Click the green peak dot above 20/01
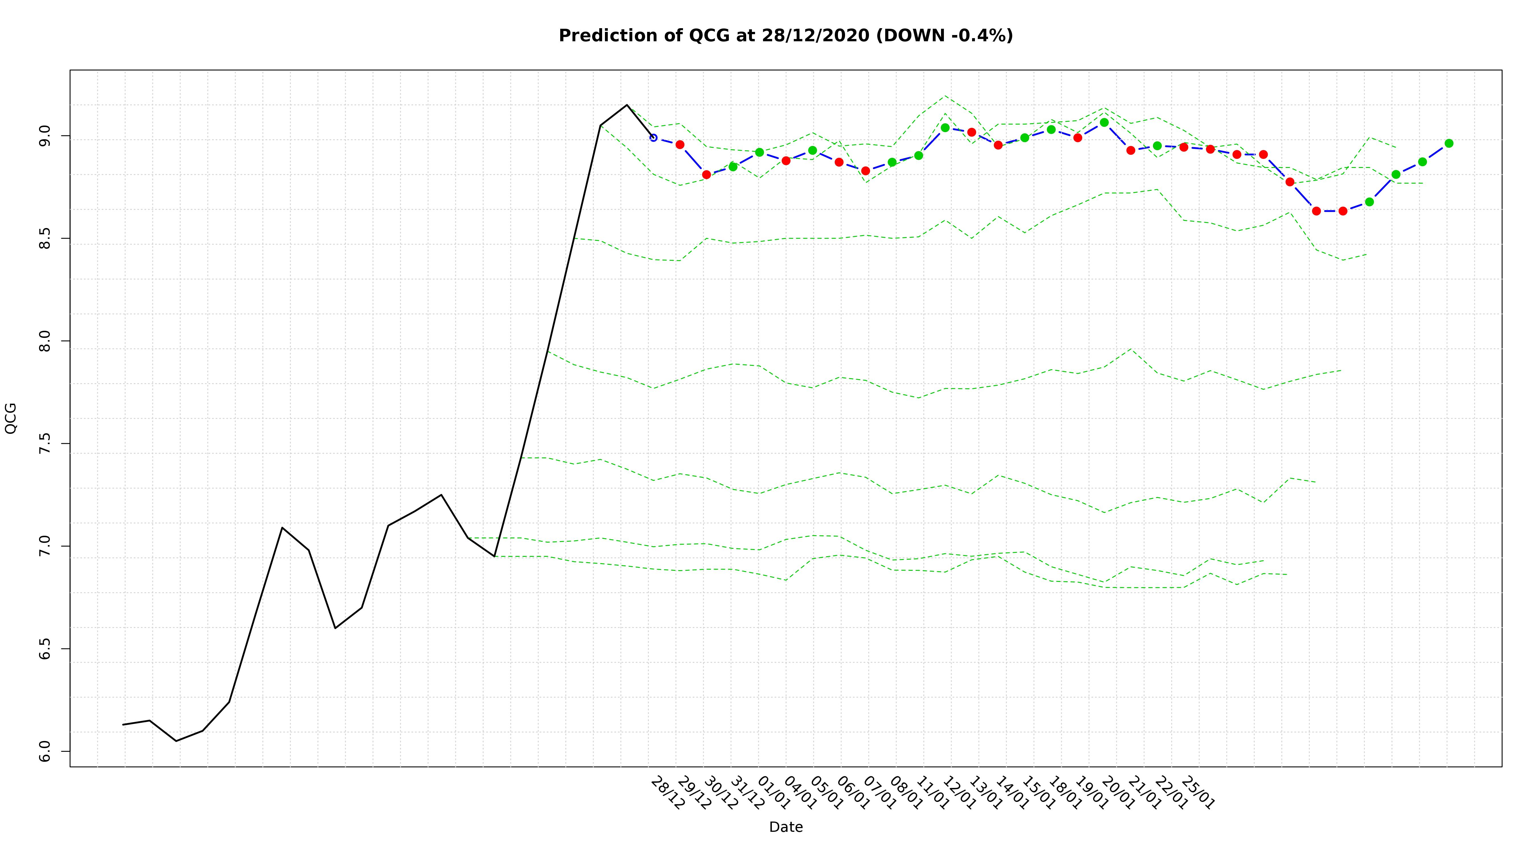 click(1104, 122)
